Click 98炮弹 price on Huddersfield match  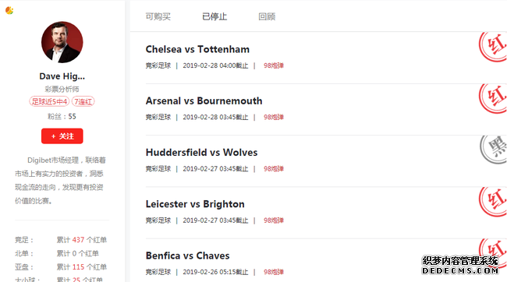tap(274, 169)
